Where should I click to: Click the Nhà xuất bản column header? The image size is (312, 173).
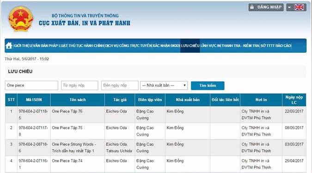pos(188,100)
